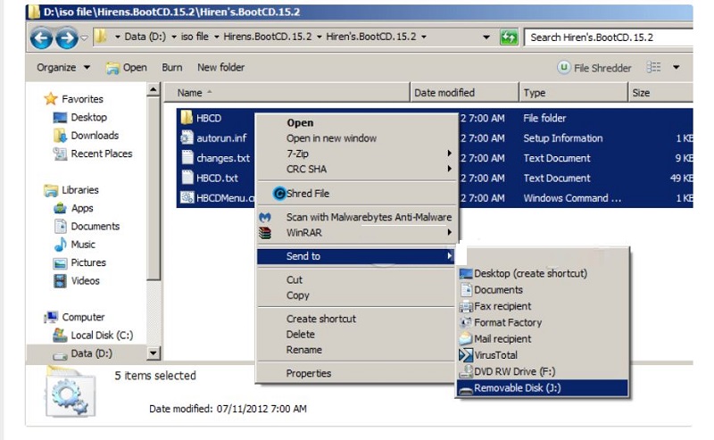Screen dimensions: 714x440
Task: Send to Removable Disk (J:)
Action: click(x=542, y=388)
